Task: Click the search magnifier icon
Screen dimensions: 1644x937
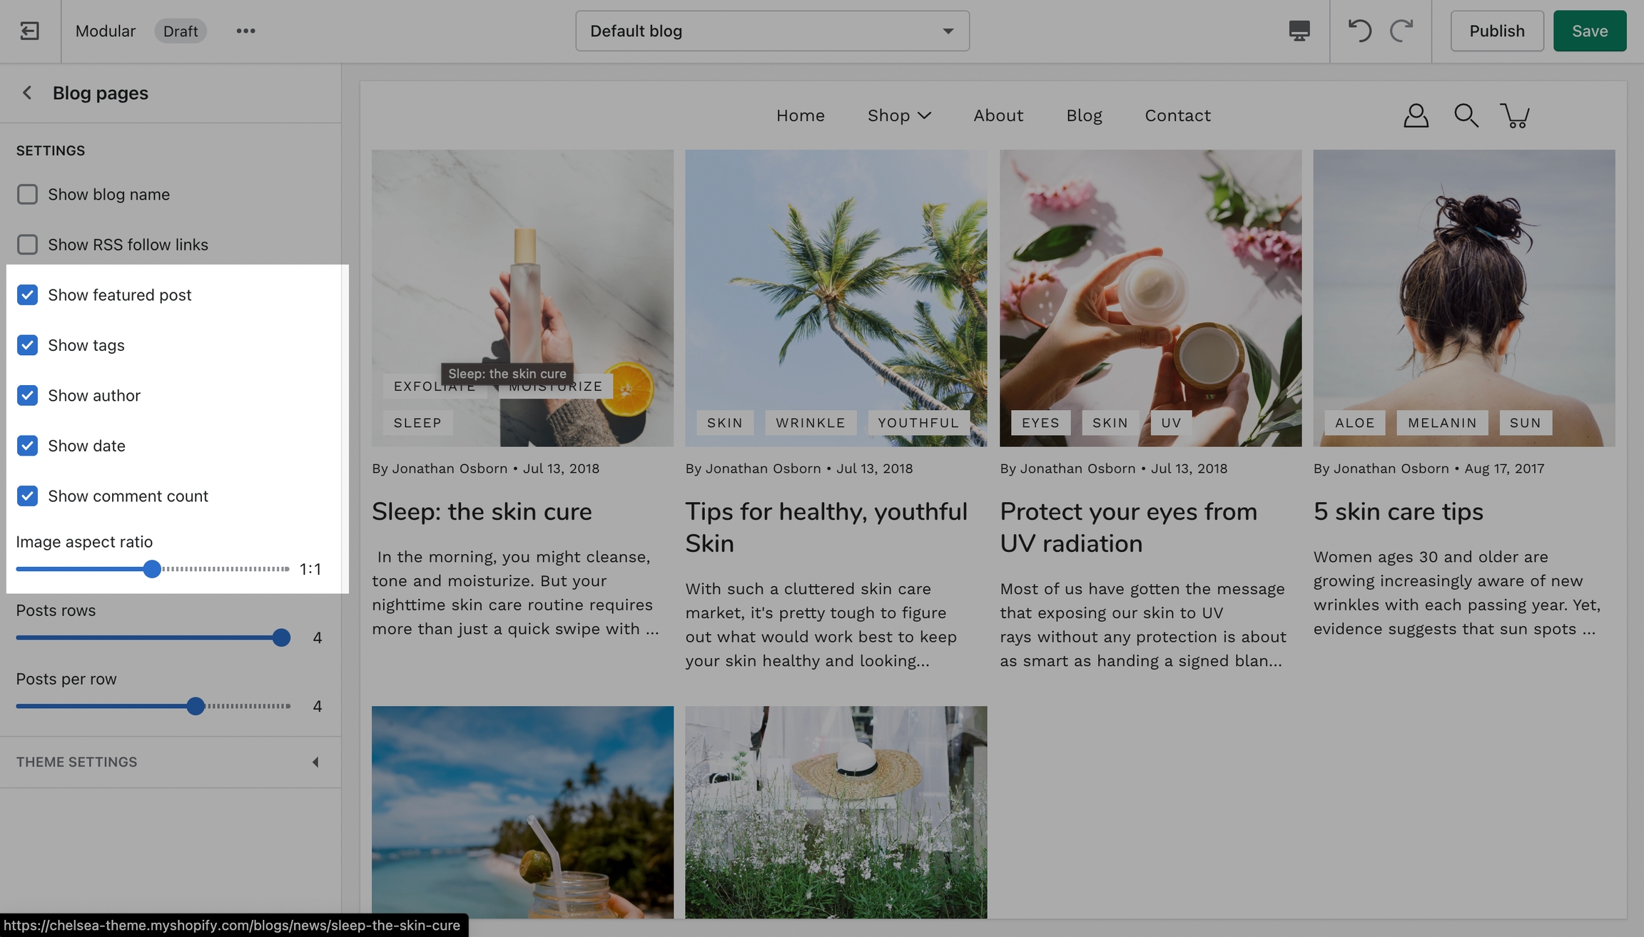Action: [x=1466, y=116]
